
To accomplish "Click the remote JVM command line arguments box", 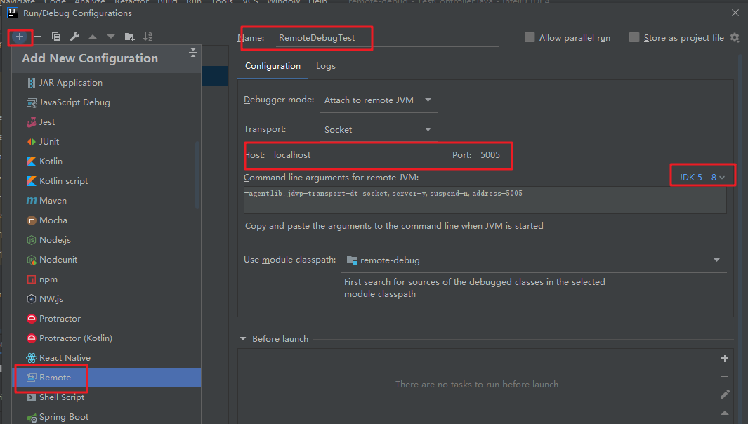I will pos(485,200).
